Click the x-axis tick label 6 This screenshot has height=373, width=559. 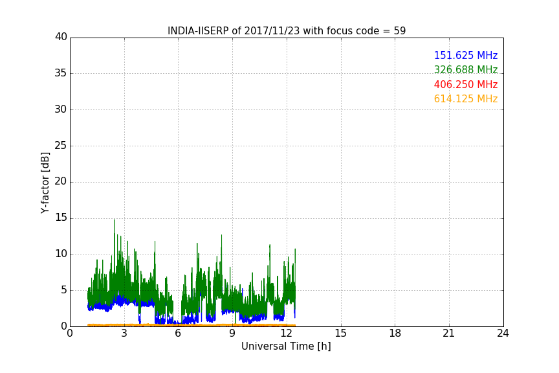click(x=179, y=333)
